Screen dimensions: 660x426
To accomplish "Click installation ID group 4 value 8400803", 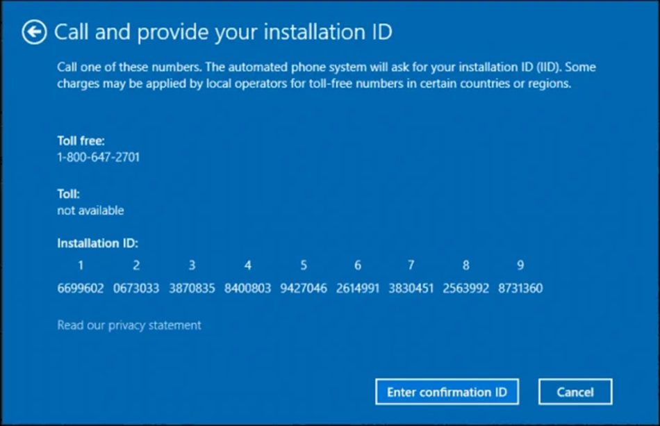I will (247, 288).
